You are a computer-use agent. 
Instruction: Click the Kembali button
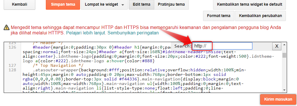coord(19,5)
